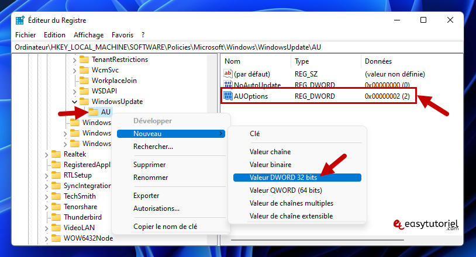Click the Thunderbird folder icon

[x=56, y=217]
